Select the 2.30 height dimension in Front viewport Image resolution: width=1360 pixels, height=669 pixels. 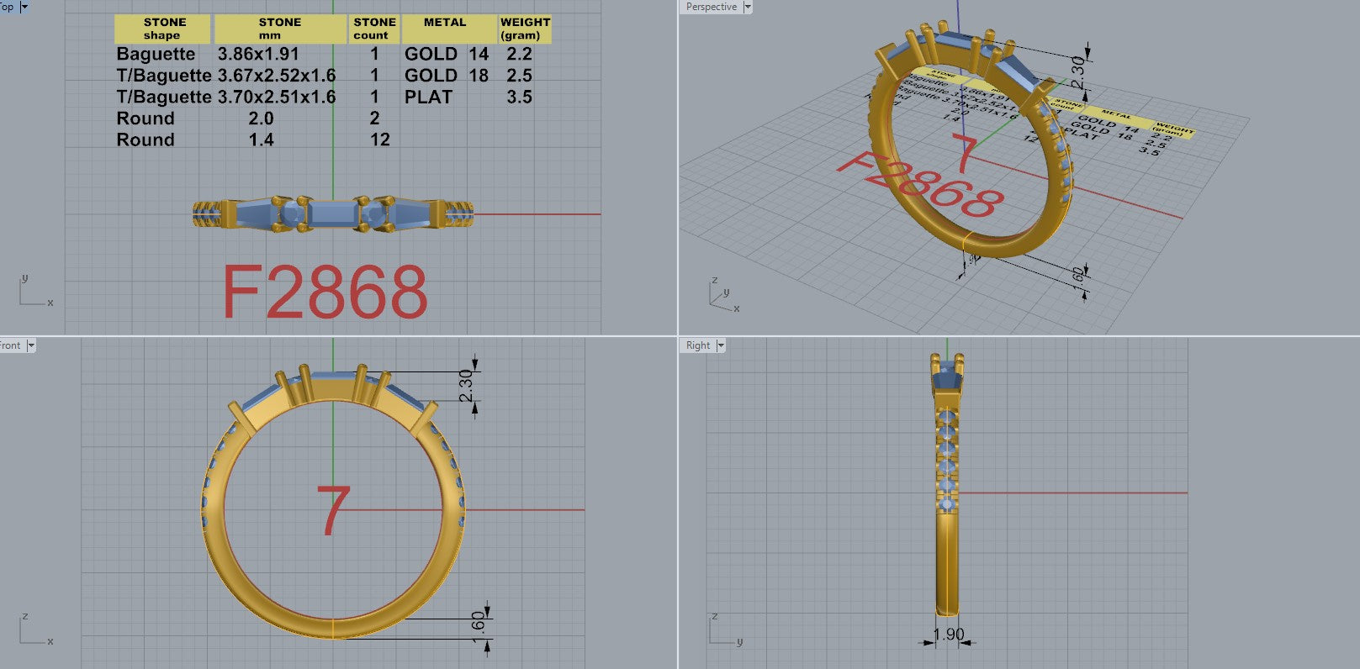pos(466,386)
